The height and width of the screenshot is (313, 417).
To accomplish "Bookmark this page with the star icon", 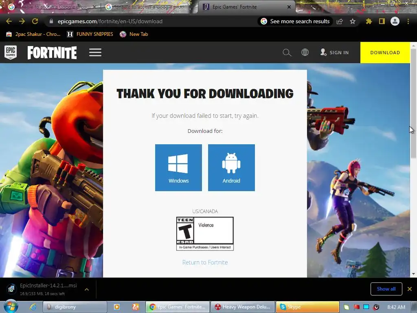I will point(353,21).
